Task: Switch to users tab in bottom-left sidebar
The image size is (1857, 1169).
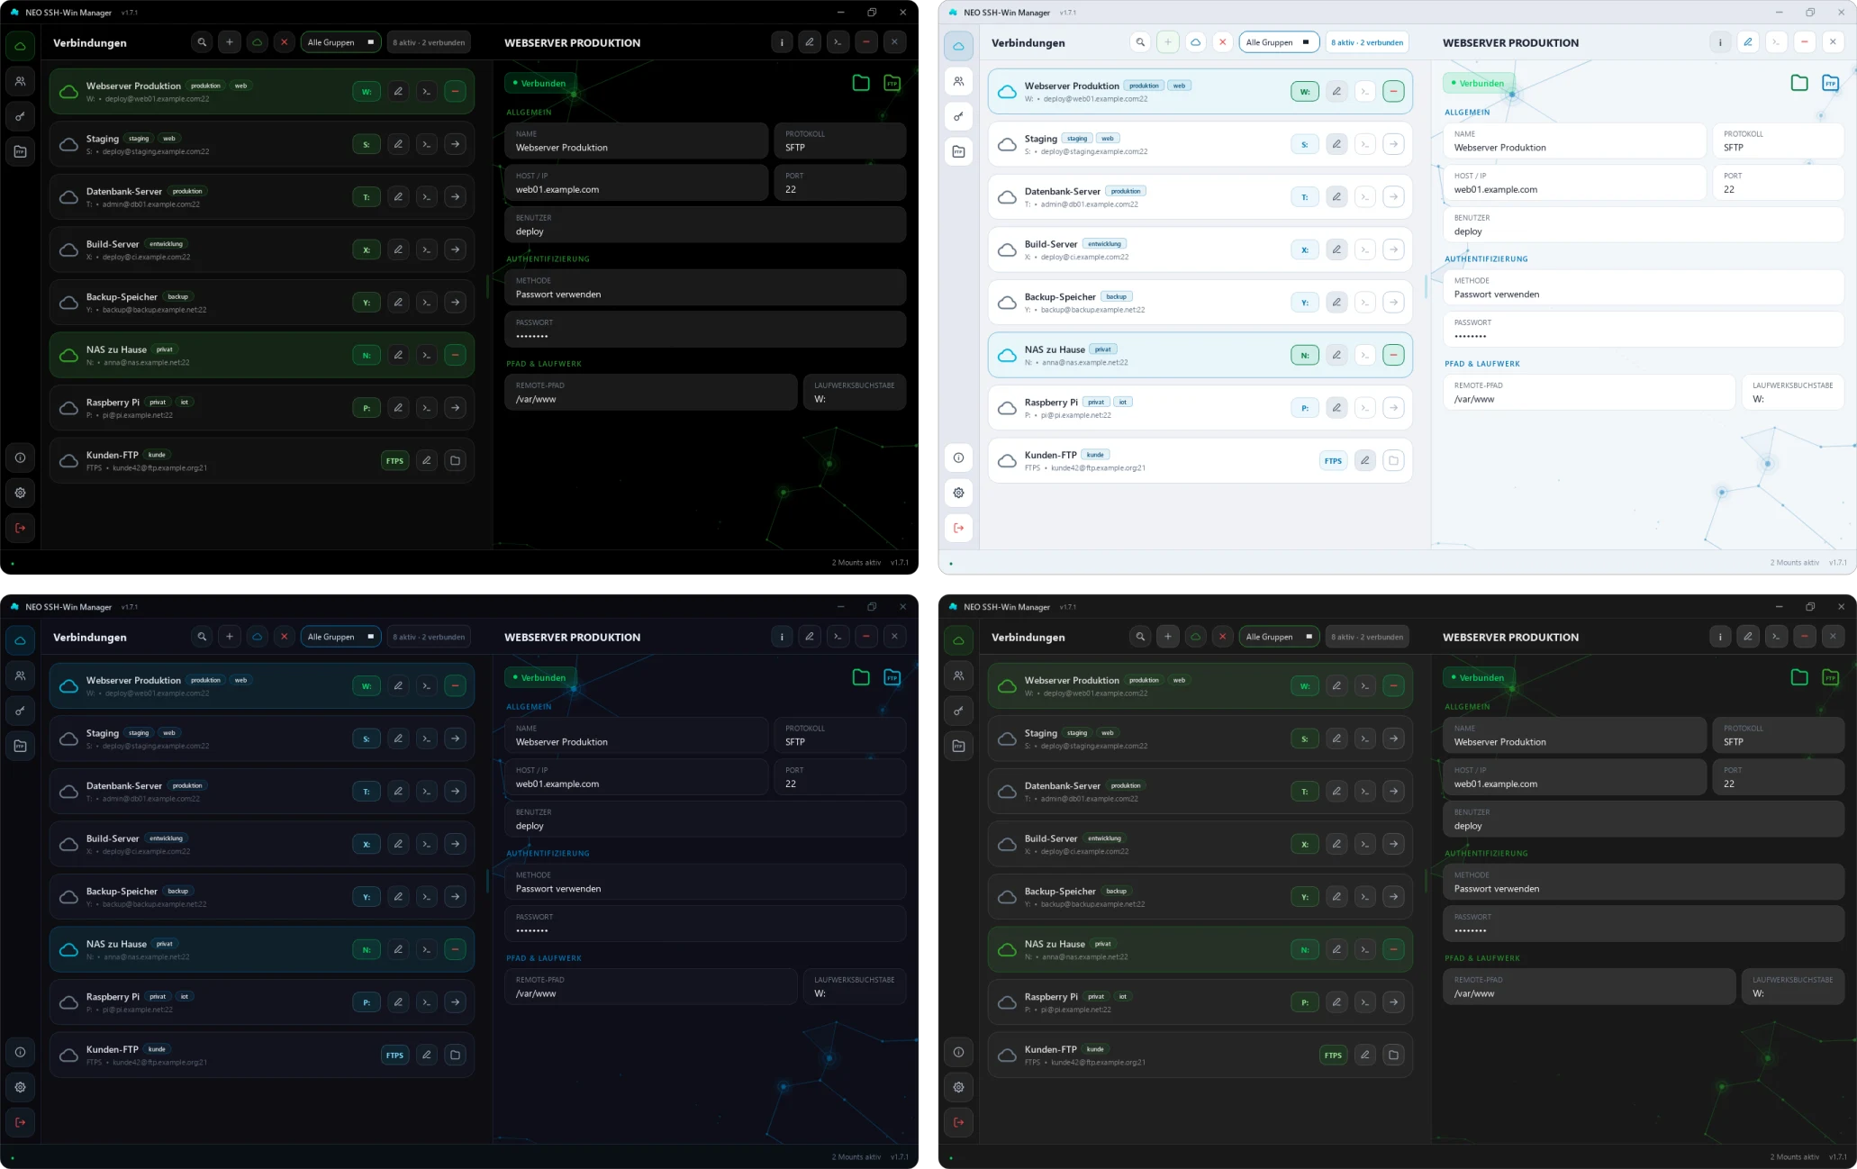Action: [x=20, y=675]
